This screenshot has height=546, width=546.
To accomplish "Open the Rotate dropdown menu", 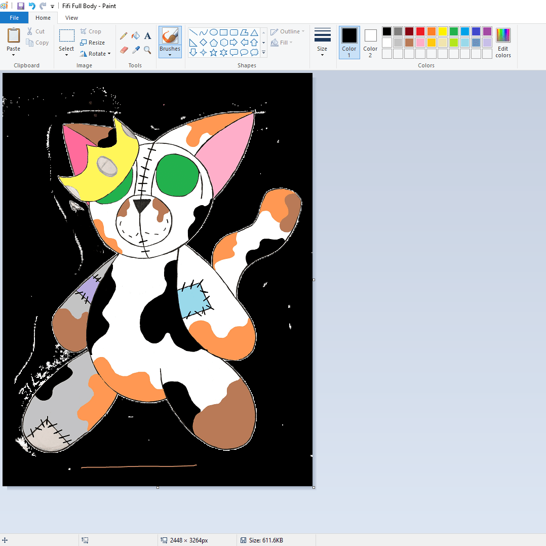I will point(95,54).
